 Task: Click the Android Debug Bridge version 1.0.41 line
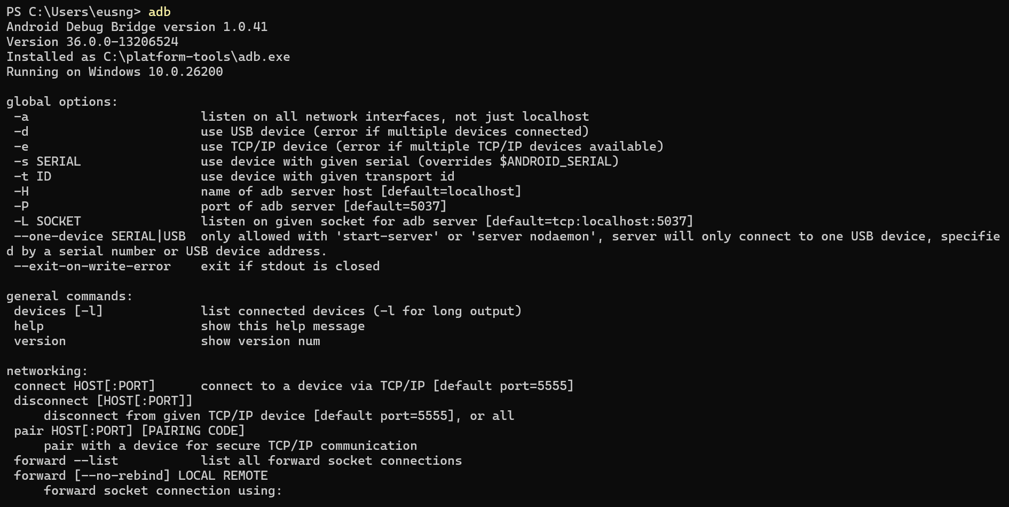pos(137,27)
